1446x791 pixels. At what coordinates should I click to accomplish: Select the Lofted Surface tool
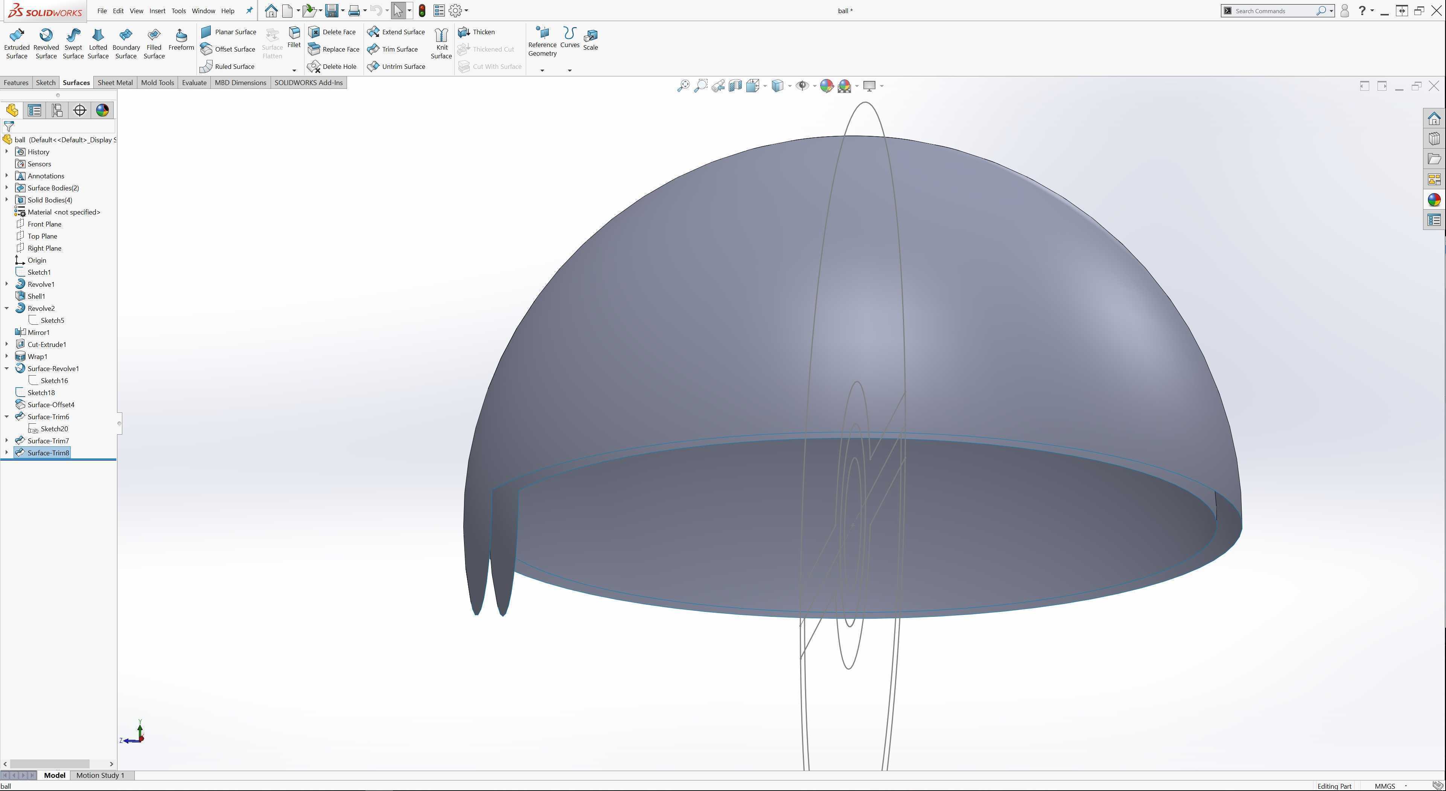pyautogui.click(x=98, y=43)
